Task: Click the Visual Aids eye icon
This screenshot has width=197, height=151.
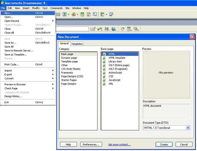Action: pos(136,29)
